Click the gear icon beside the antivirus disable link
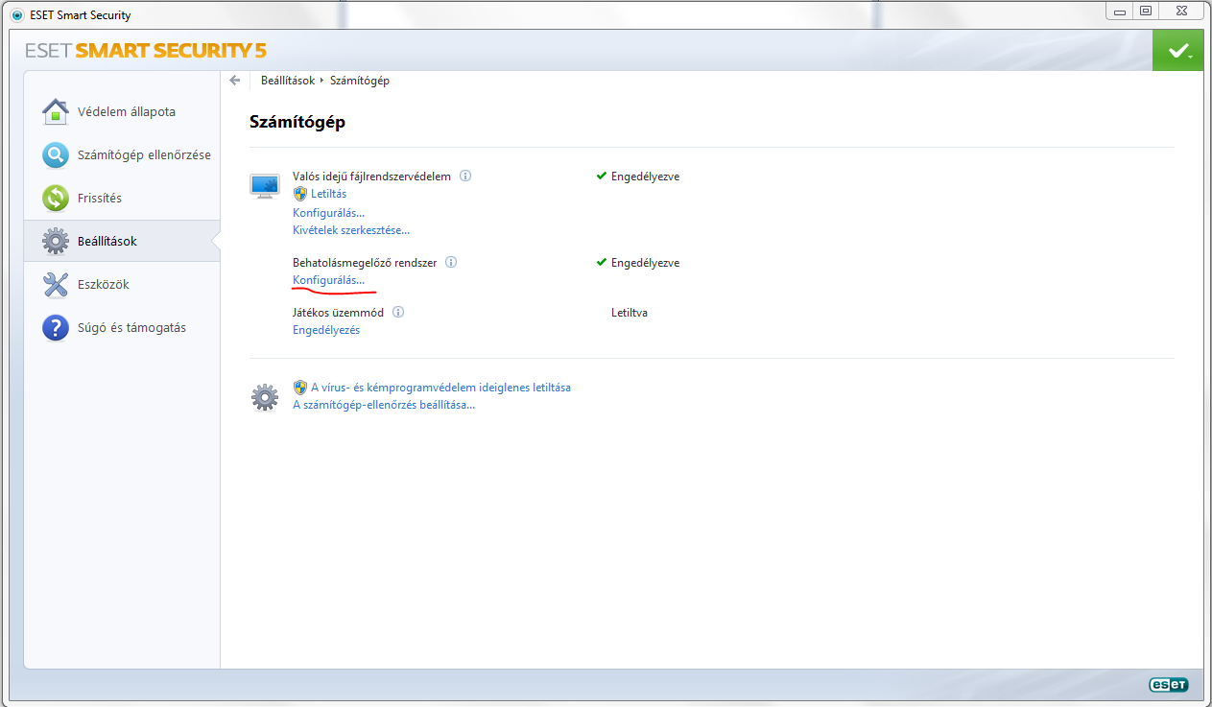This screenshot has height=707, width=1212. point(265,397)
